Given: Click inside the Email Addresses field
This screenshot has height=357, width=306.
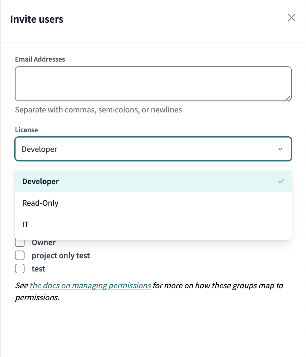Looking at the screenshot, I should click(x=153, y=84).
